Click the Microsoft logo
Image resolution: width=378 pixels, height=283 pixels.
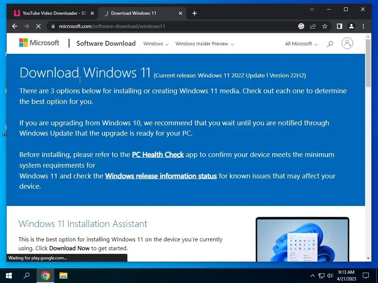(39, 43)
